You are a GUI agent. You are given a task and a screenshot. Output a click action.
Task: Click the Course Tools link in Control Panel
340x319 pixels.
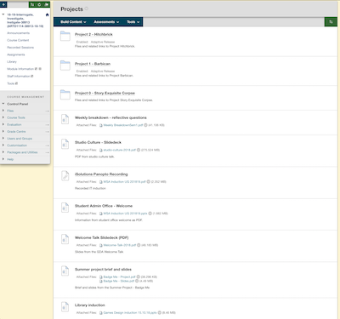pyautogui.click(x=16, y=117)
